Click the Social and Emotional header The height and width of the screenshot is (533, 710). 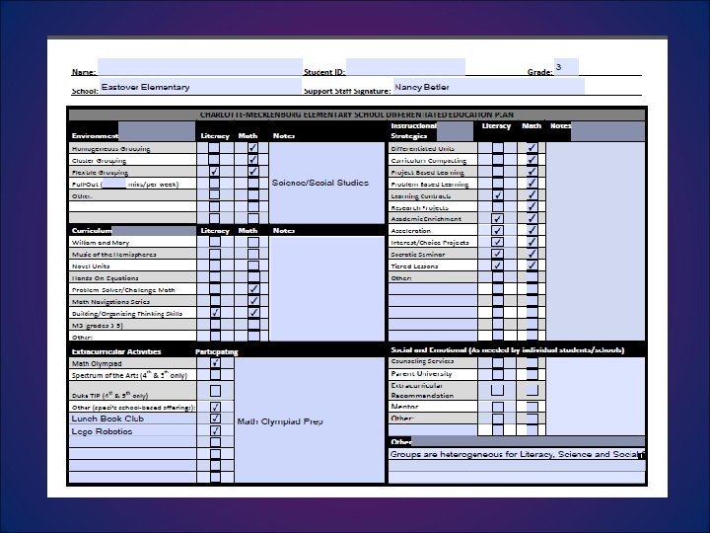507,349
